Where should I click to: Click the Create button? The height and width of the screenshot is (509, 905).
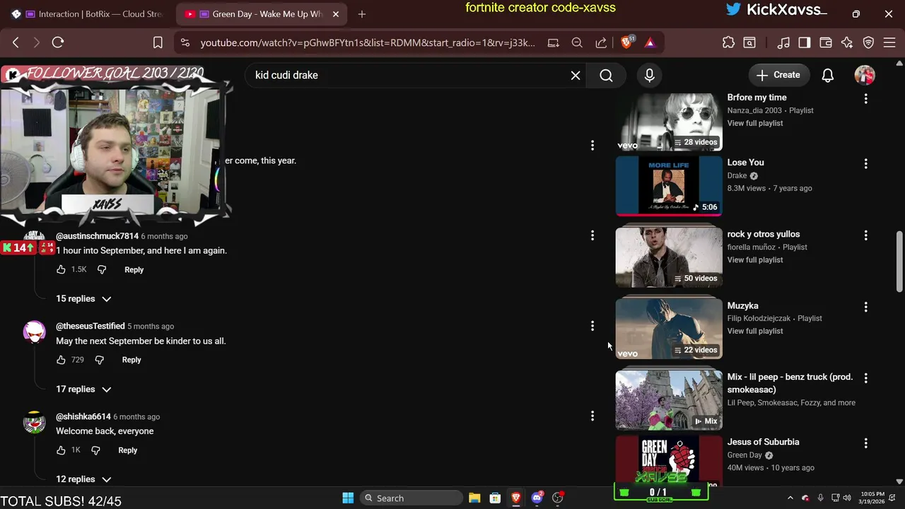(x=778, y=75)
